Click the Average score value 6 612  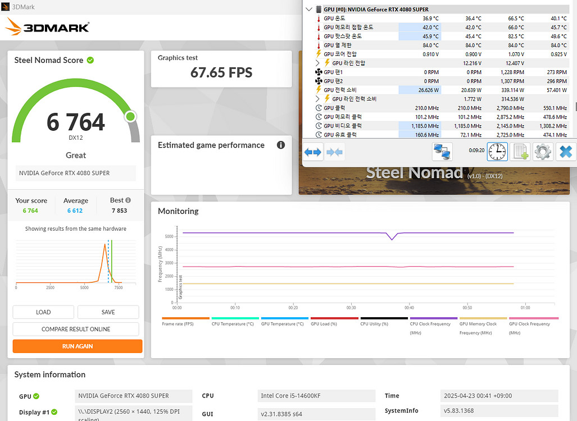coord(75,210)
